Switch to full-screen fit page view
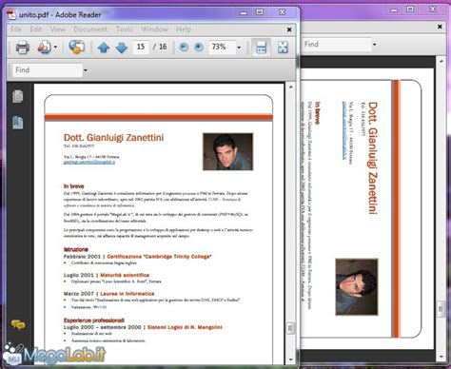Screen dimensions: 451x369 tap(283, 47)
